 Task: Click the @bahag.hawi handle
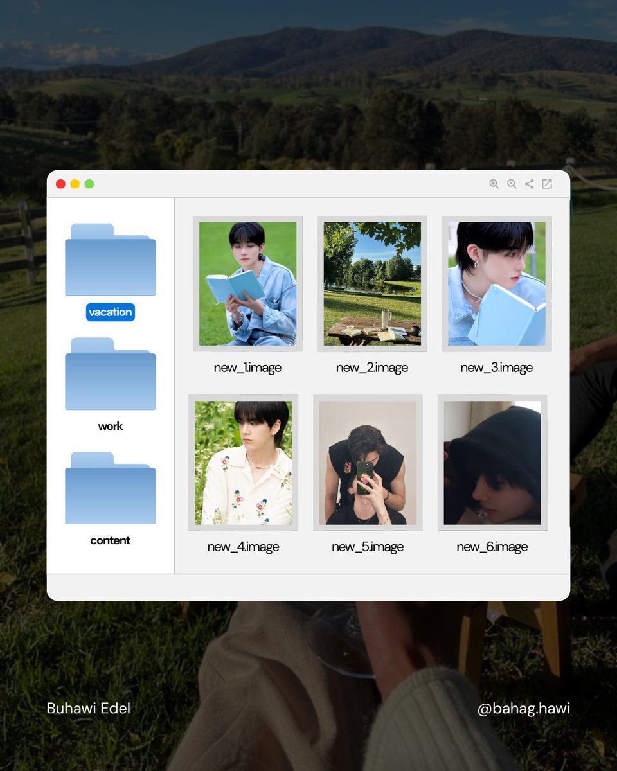tap(524, 709)
